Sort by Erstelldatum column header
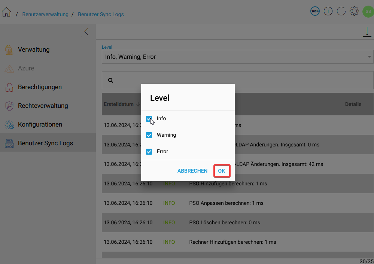 click(x=119, y=104)
